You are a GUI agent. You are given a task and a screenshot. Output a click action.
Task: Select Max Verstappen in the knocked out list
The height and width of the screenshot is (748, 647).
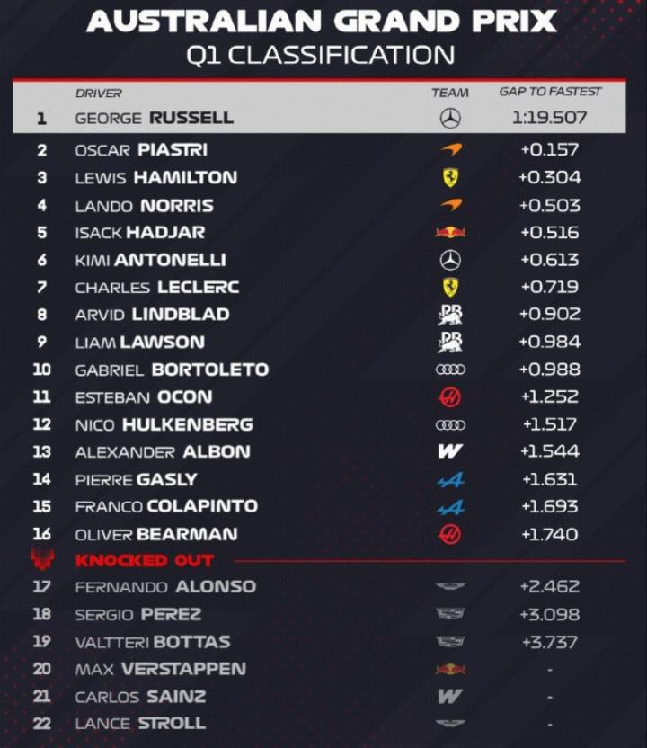pos(160,669)
